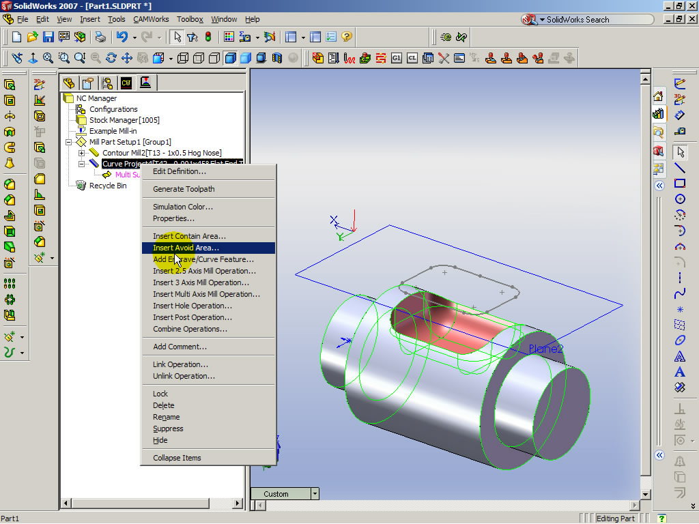Collapse the Curve Project operation node
This screenshot has height=524, width=699.
[x=82, y=164]
